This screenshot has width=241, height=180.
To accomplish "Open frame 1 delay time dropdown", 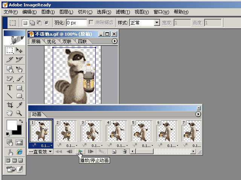I will [46, 146].
